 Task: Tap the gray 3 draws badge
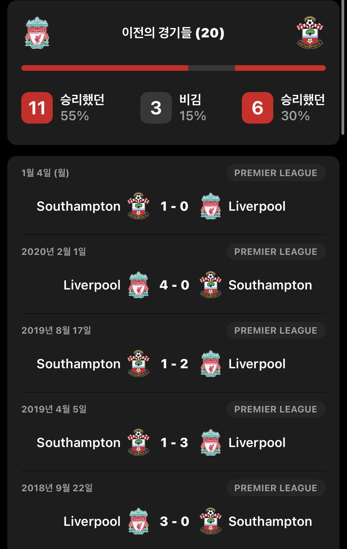156,108
